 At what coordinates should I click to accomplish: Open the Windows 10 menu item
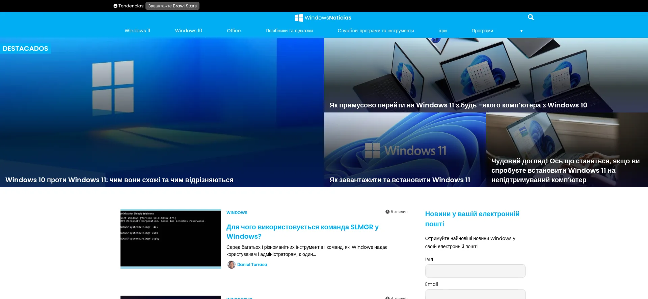pos(188,31)
